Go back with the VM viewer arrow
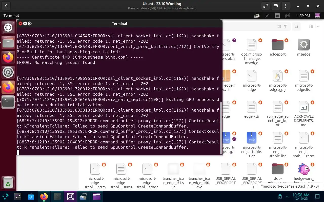Image resolution: width=324 pixels, height=202 pixels. point(6,6)
